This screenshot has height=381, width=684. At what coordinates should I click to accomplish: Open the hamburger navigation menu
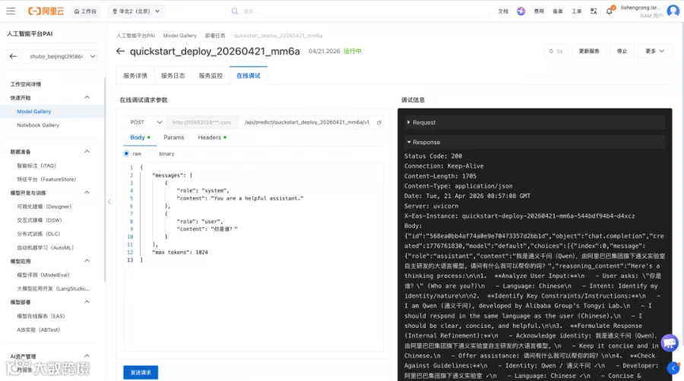click(11, 11)
